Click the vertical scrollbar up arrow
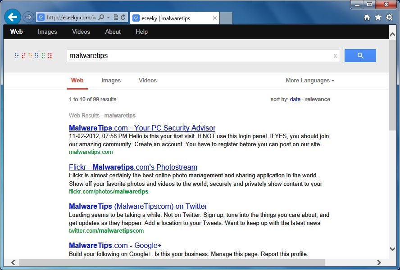The width and height of the screenshot is (400, 270). point(392,35)
